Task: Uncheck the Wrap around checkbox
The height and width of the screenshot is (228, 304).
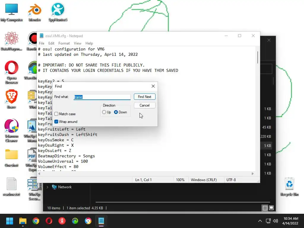Action: [56, 121]
